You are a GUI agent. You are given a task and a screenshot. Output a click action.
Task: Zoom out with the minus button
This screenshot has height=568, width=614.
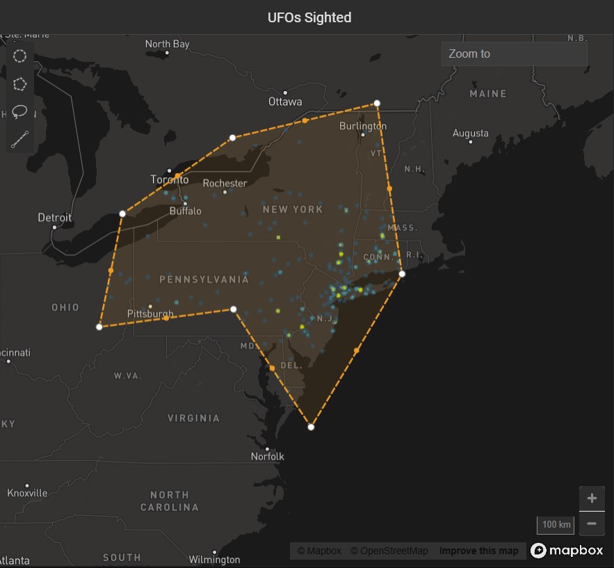pyautogui.click(x=592, y=524)
